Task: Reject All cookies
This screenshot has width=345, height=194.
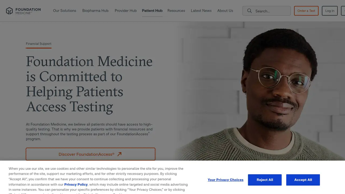Action: (265, 180)
